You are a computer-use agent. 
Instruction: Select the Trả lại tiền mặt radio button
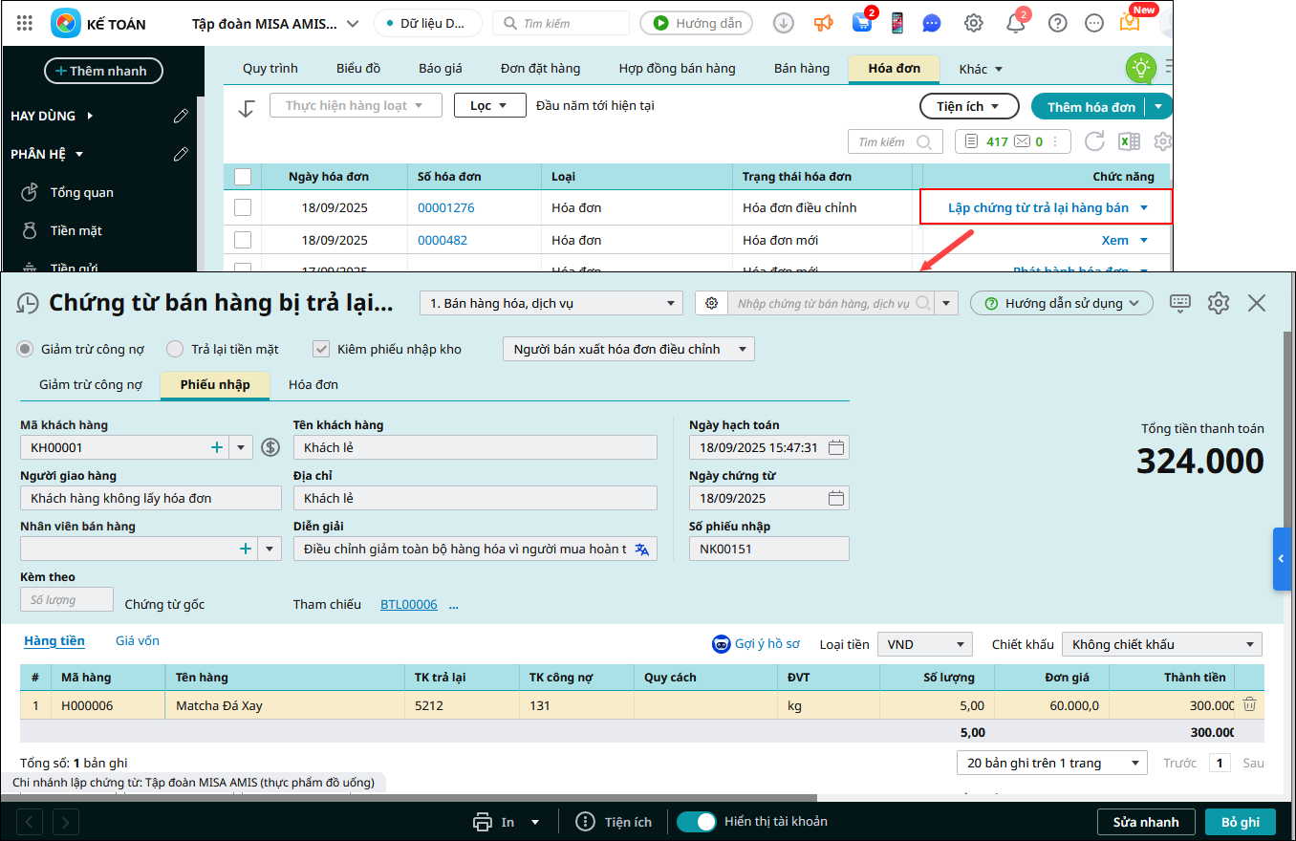[x=175, y=349]
